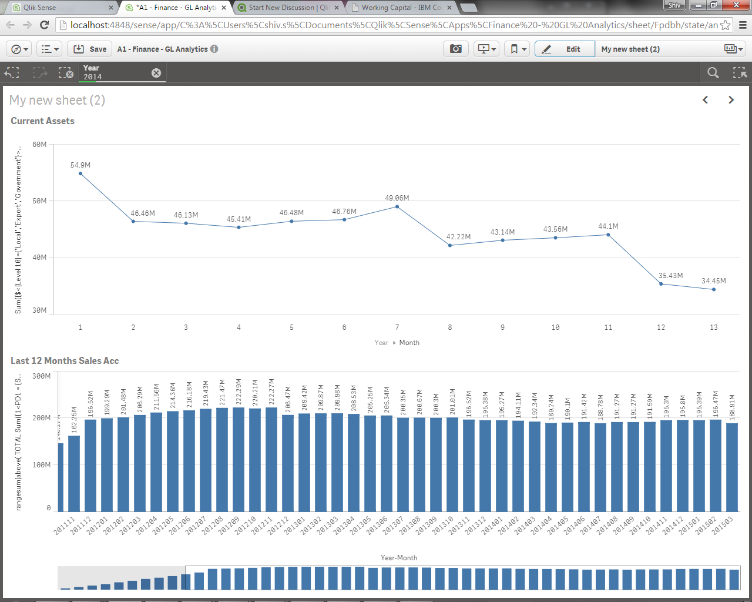
Task: Open the global menu dropdown
Action: coord(49,49)
